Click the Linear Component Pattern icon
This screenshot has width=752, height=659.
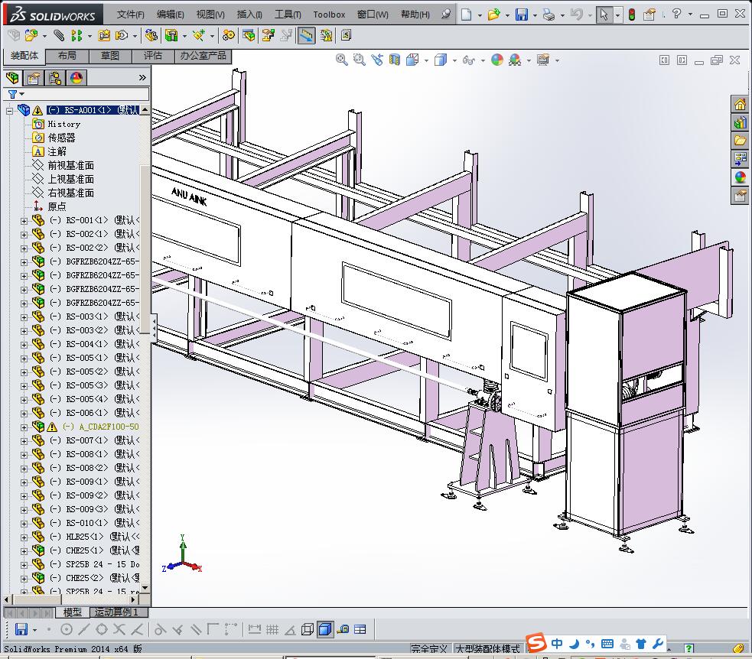(x=77, y=35)
